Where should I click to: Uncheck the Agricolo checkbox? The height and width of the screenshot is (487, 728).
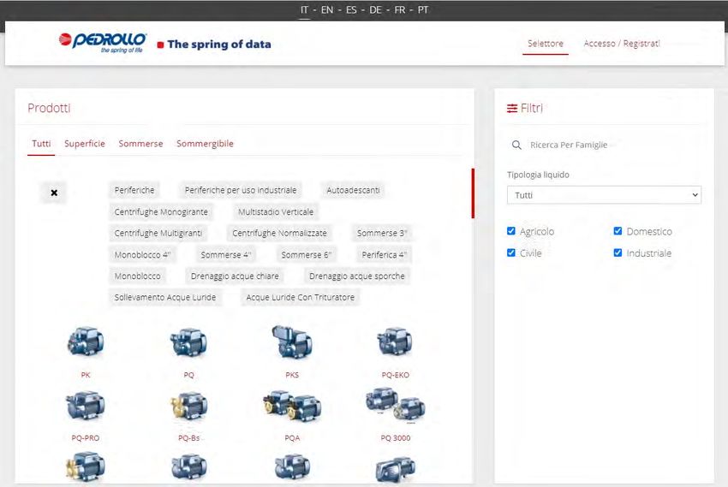(511, 231)
